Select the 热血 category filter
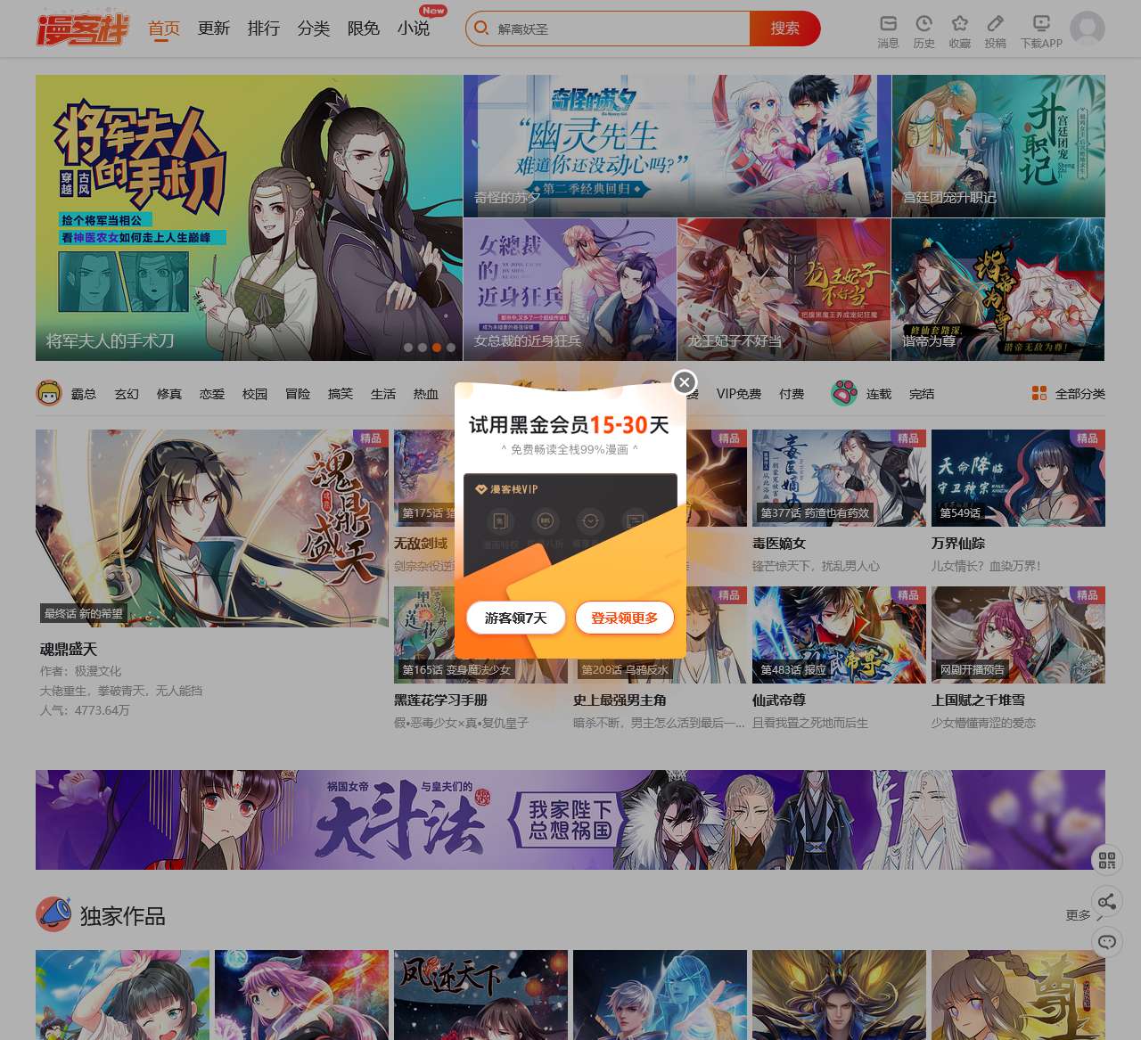This screenshot has width=1141, height=1040. 426,394
